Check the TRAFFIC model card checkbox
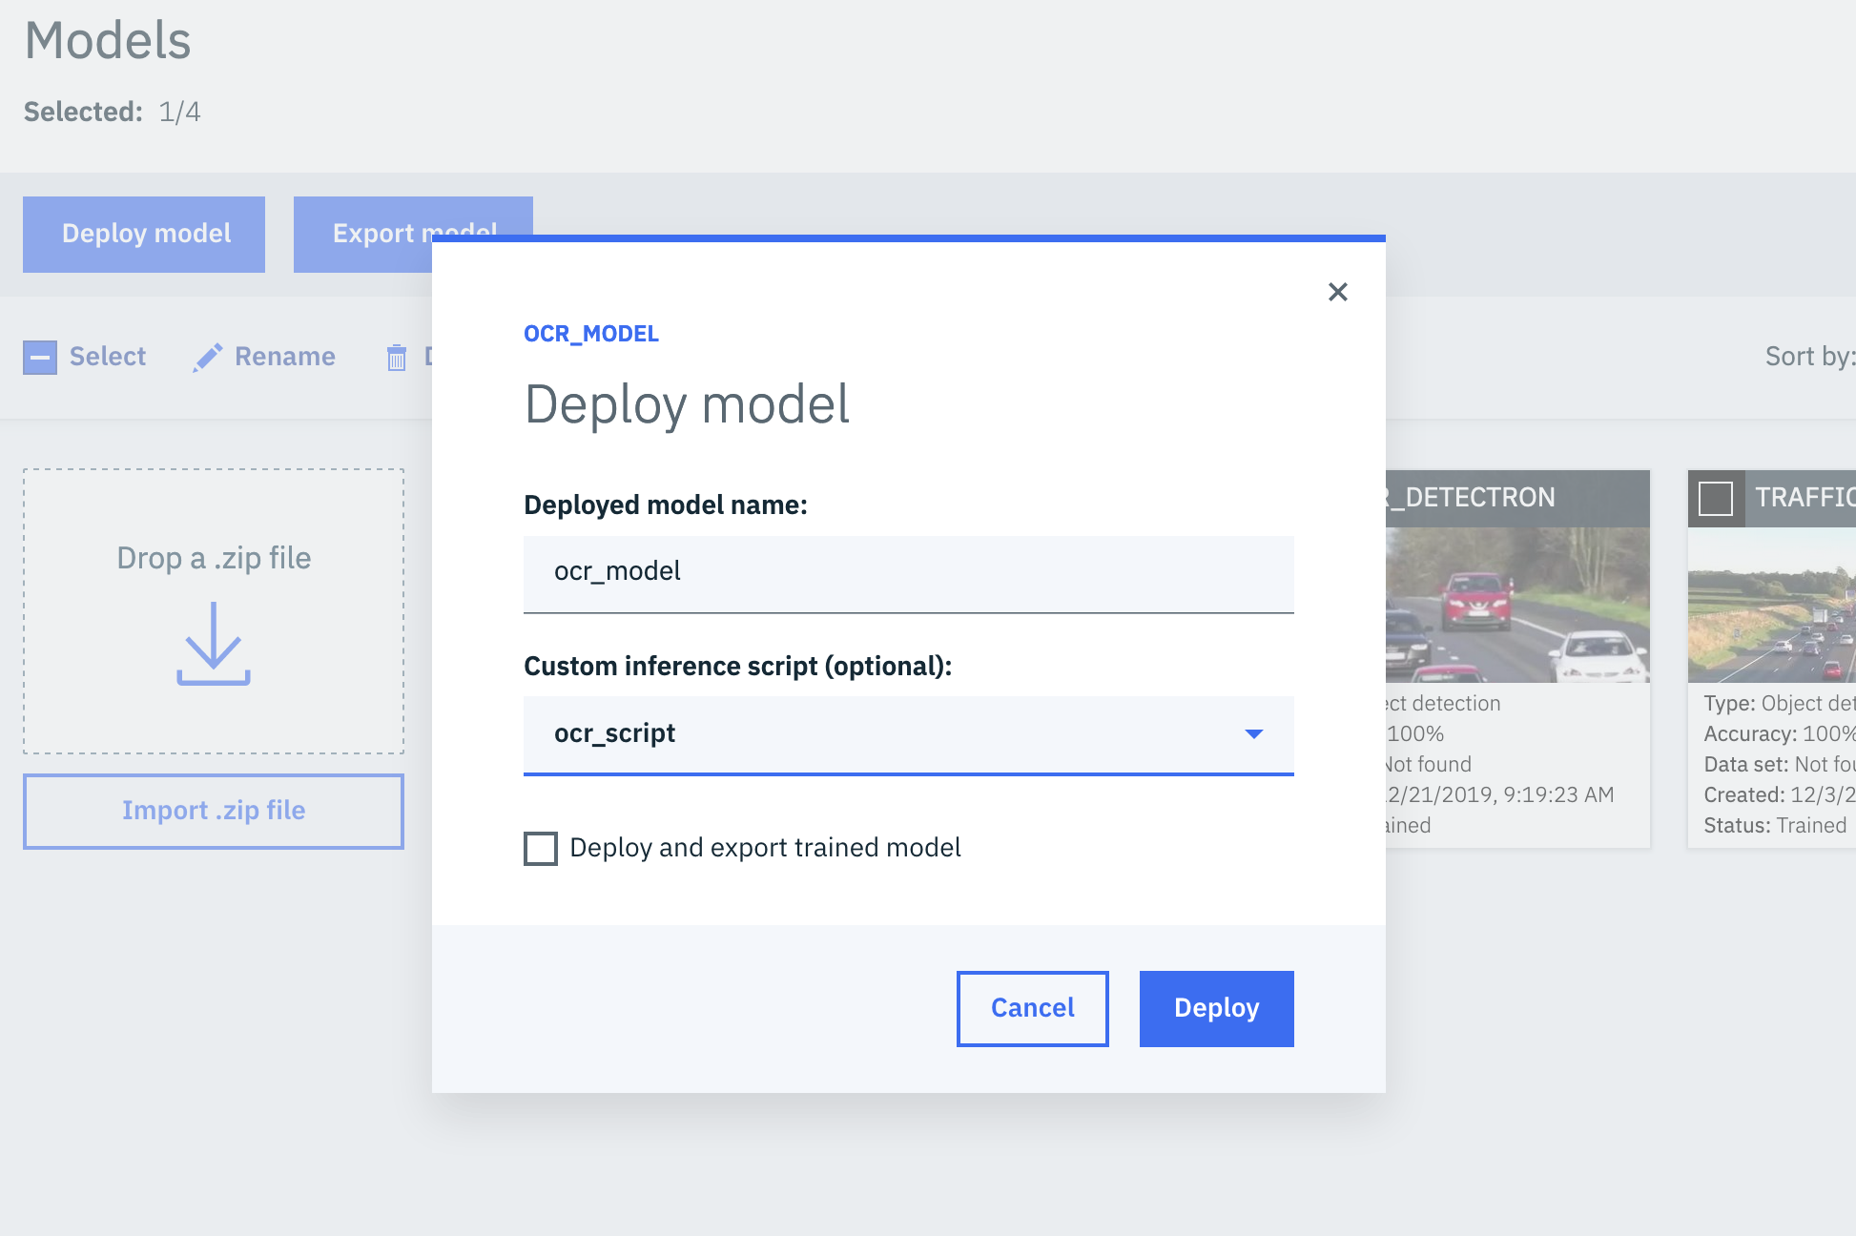The height and width of the screenshot is (1236, 1856). click(1715, 498)
